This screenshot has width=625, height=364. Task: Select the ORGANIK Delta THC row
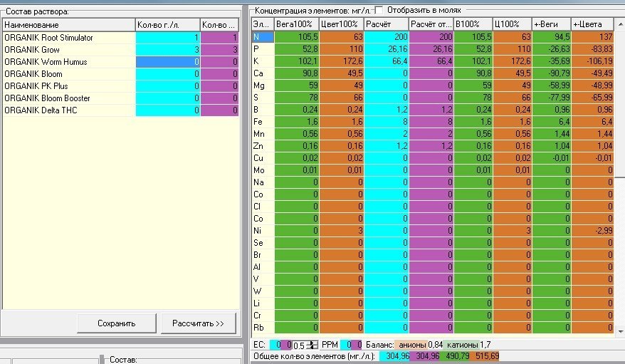120,110
